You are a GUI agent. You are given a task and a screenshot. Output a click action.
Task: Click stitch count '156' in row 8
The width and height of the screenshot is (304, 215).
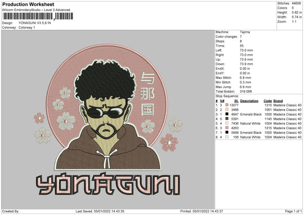(236, 137)
